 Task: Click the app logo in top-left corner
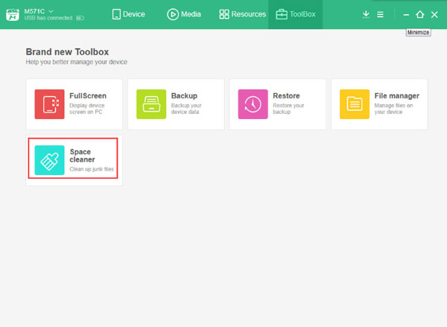[x=13, y=14]
